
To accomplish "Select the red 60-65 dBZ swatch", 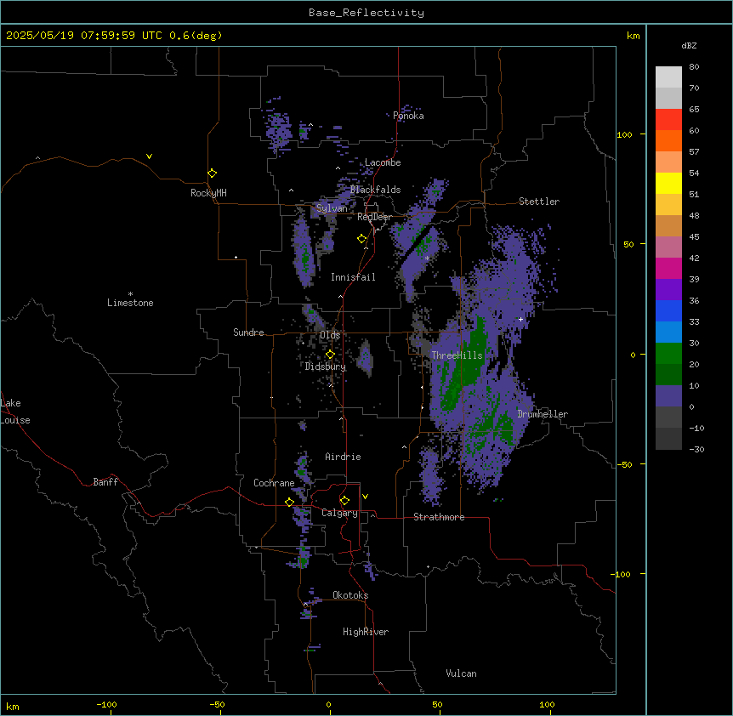I will [668, 120].
